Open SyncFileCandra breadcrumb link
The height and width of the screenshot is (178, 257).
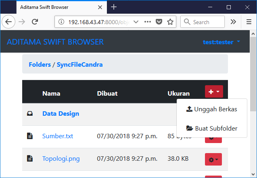[79, 65]
